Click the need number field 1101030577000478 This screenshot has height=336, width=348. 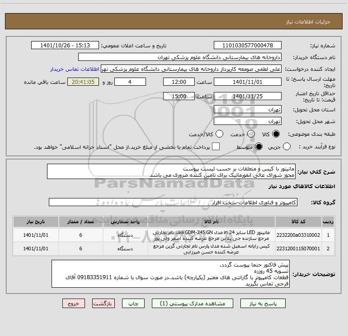click(248, 46)
